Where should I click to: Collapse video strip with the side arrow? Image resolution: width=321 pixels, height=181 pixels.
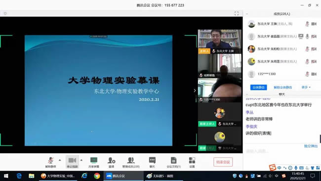(x=195, y=90)
